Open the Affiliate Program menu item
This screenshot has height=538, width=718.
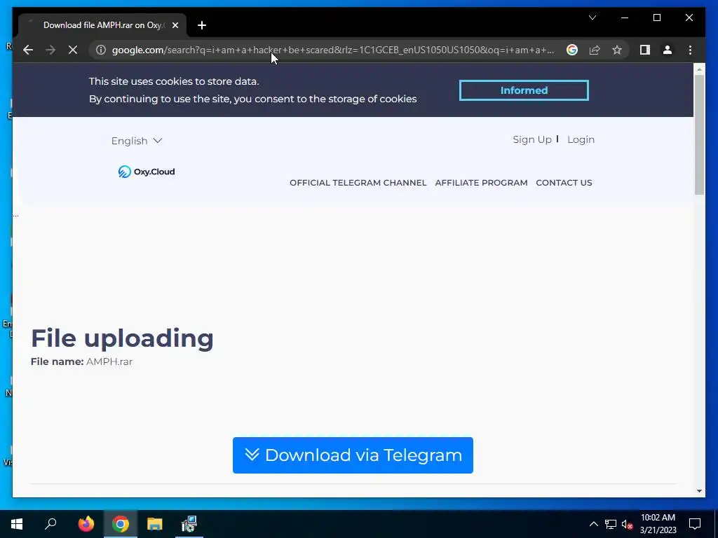pos(481,183)
